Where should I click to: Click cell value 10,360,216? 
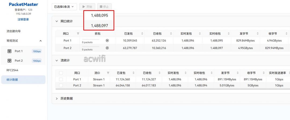(x=159, y=48)
